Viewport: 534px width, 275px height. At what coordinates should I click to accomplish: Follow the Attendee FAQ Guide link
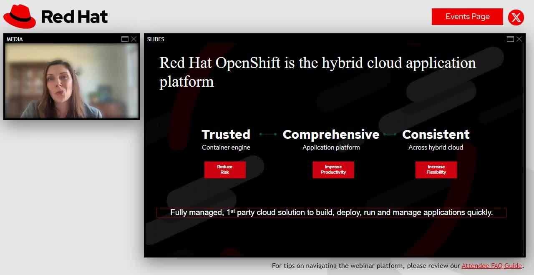pos(491,265)
